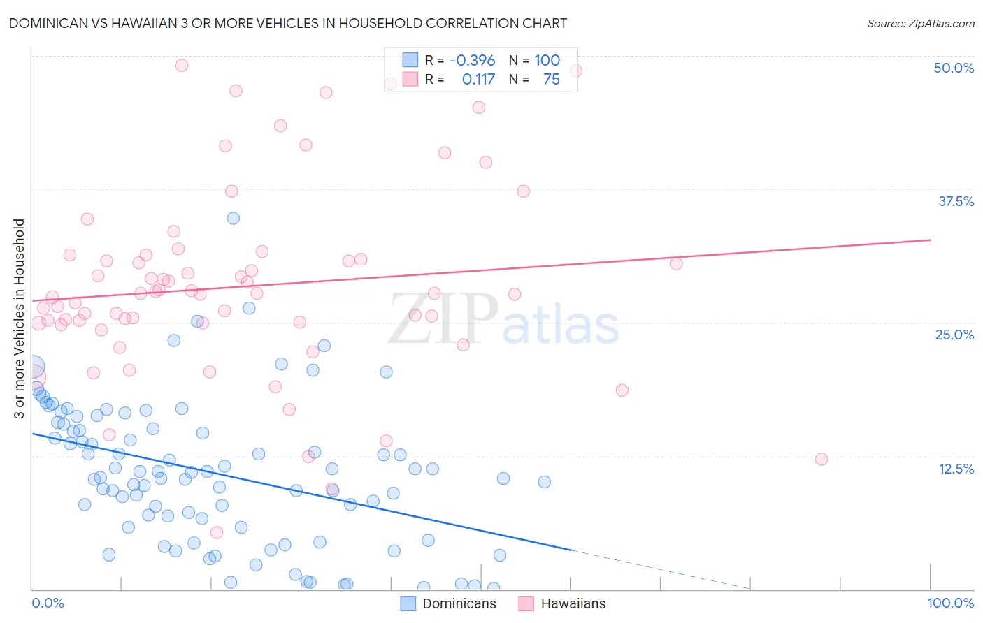
Task: Click the pink Hawaiian point near 12.5% on the far right
Action: point(821,459)
